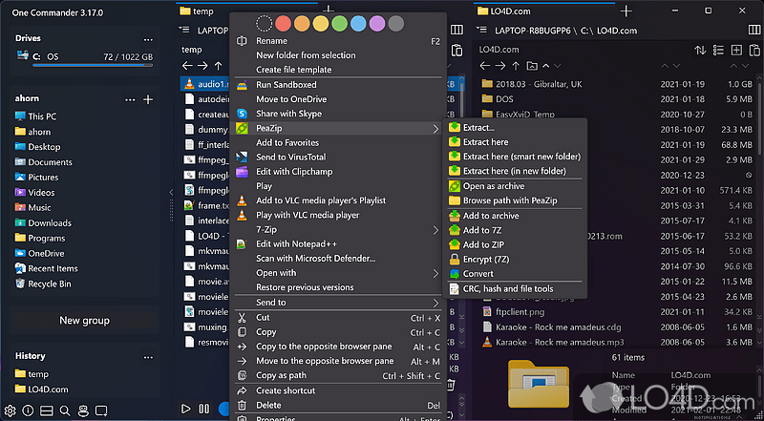Go back in the LO4D.com pane

click(x=484, y=65)
